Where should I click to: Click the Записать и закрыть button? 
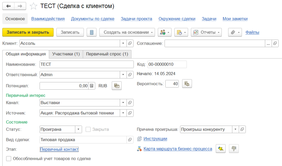(x=28, y=32)
